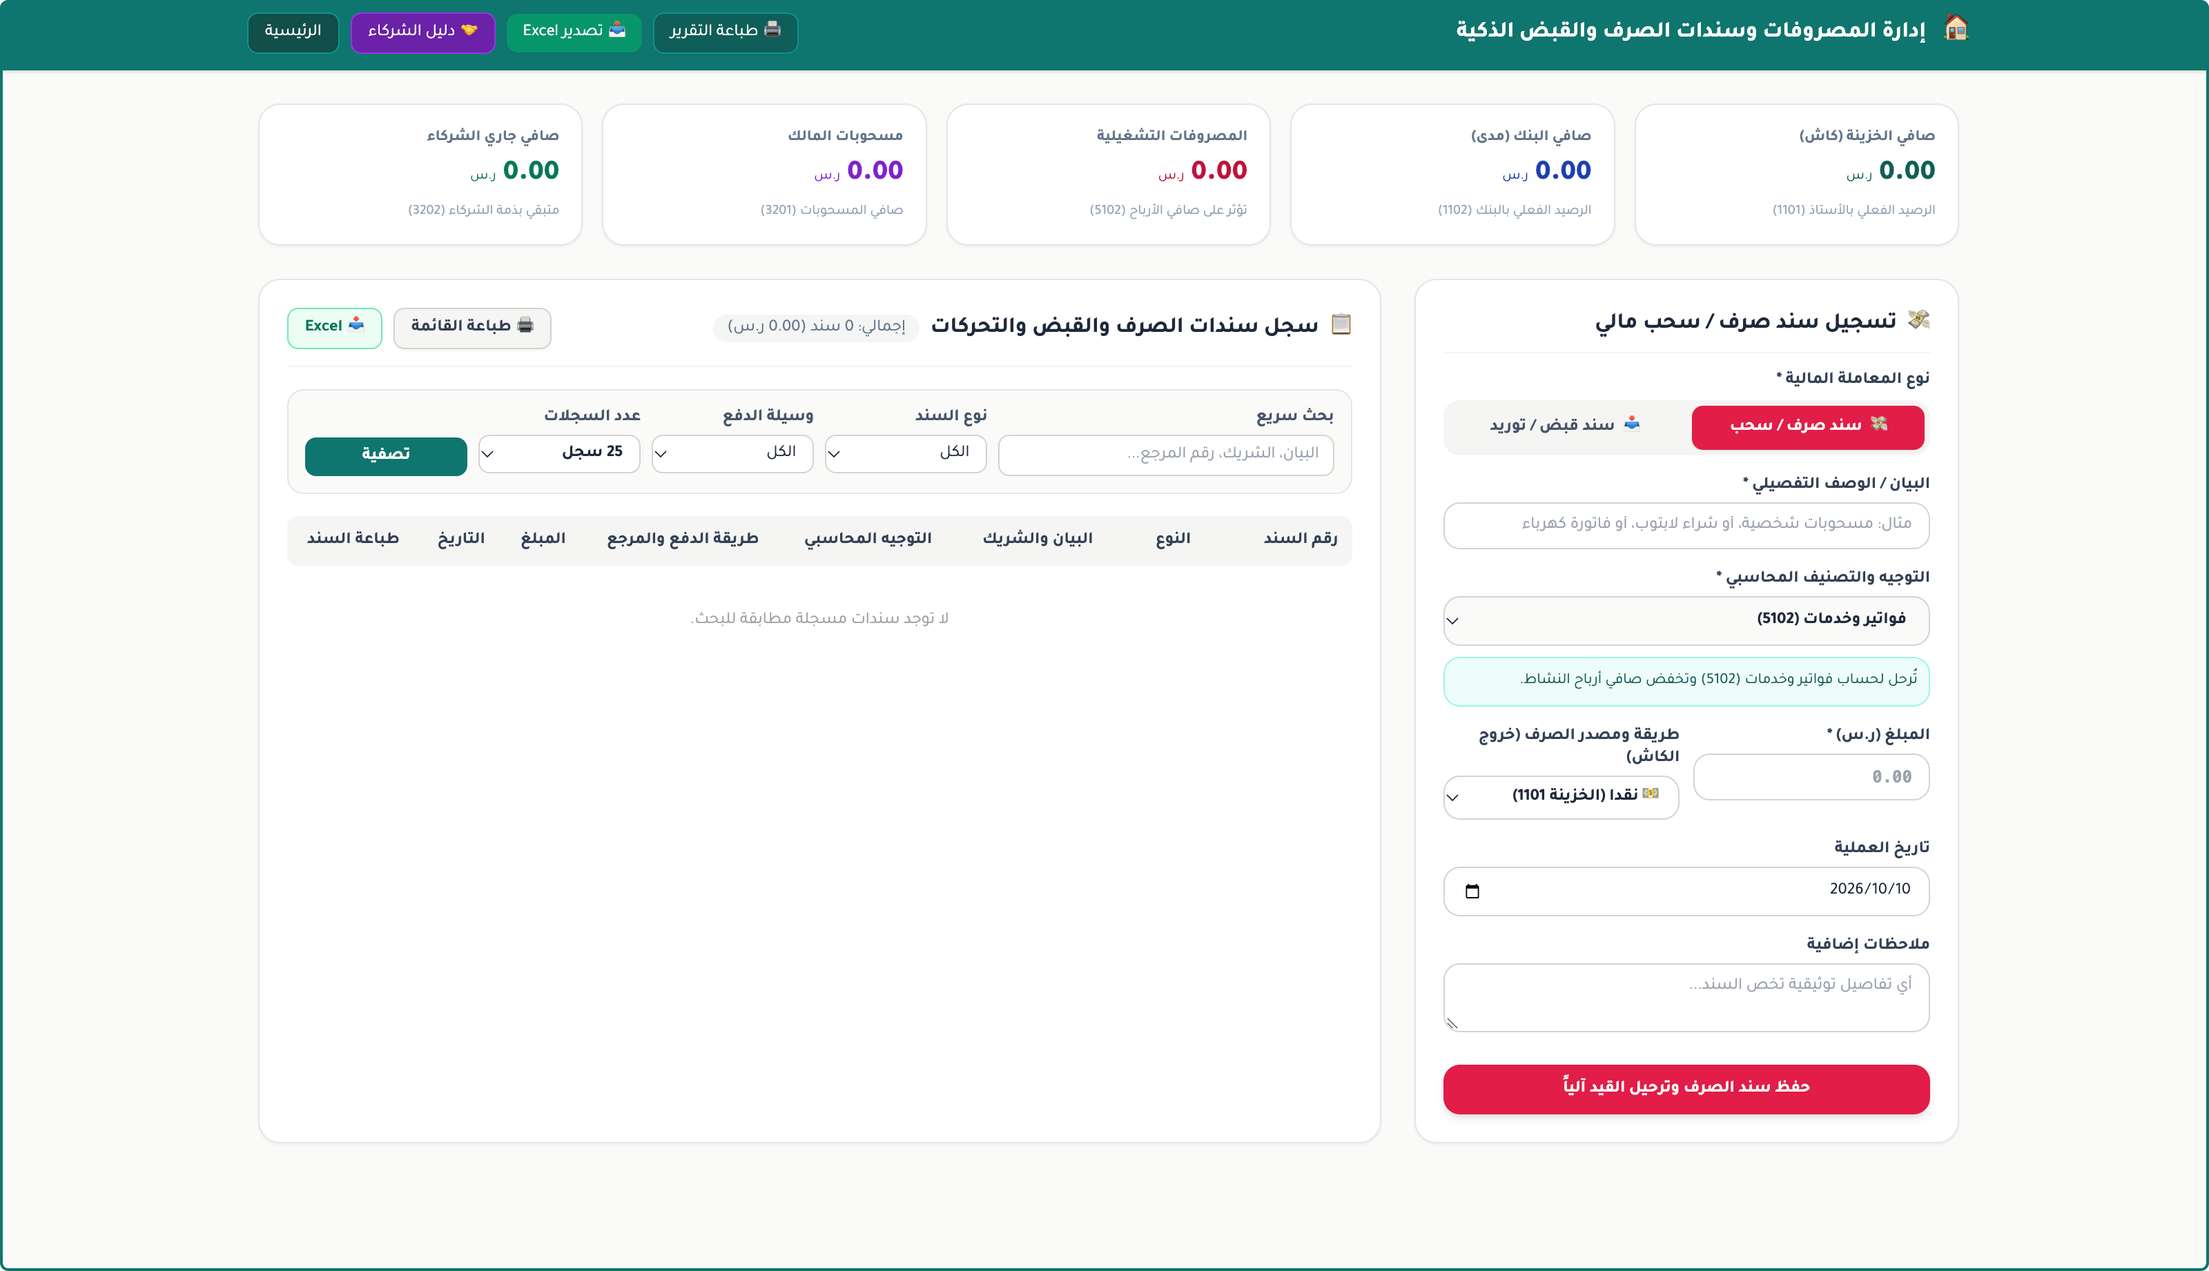
Task: Click the طريقة الدفع والمرجع column header
Action: 683,539
